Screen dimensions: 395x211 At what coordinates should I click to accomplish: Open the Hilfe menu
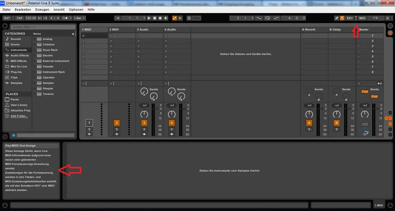[x=91, y=10]
